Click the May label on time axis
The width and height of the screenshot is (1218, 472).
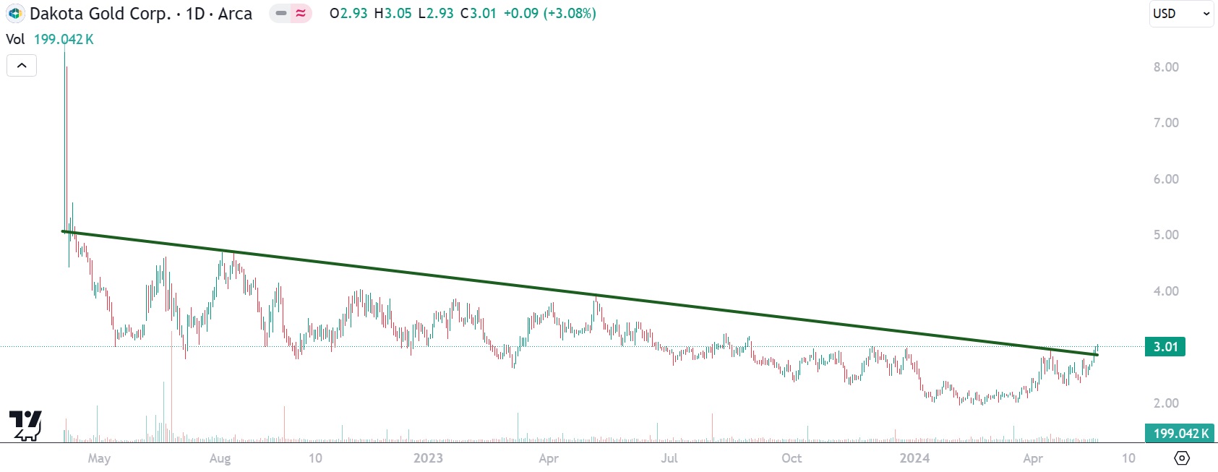pyautogui.click(x=99, y=458)
